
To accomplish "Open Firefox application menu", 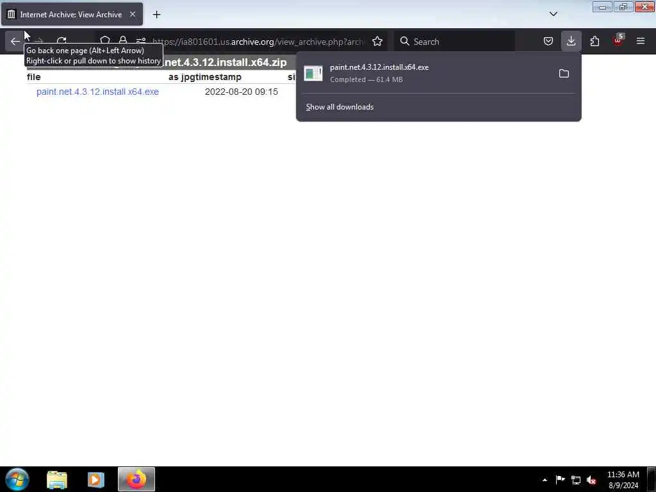I will point(641,42).
